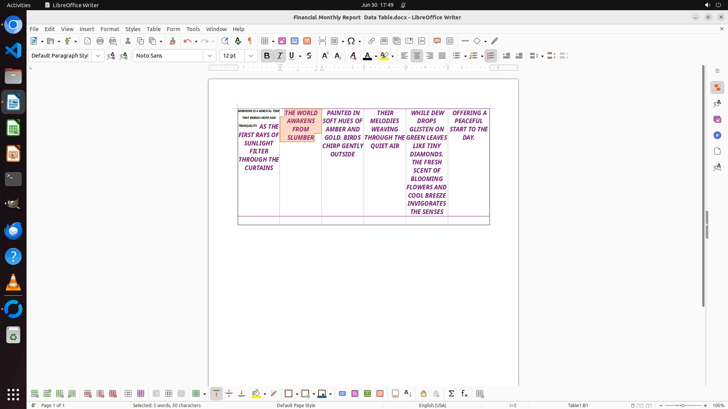Click the Export as PDF icon
The width and height of the screenshot is (728, 409).
pyautogui.click(x=88, y=41)
